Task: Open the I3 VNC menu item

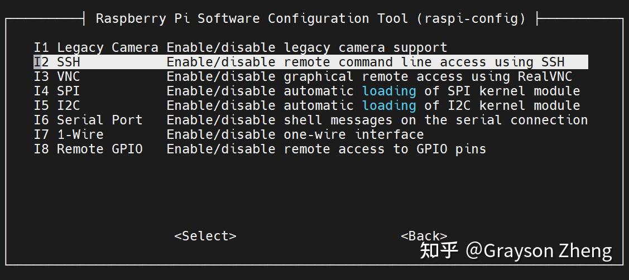Action: (x=57, y=76)
